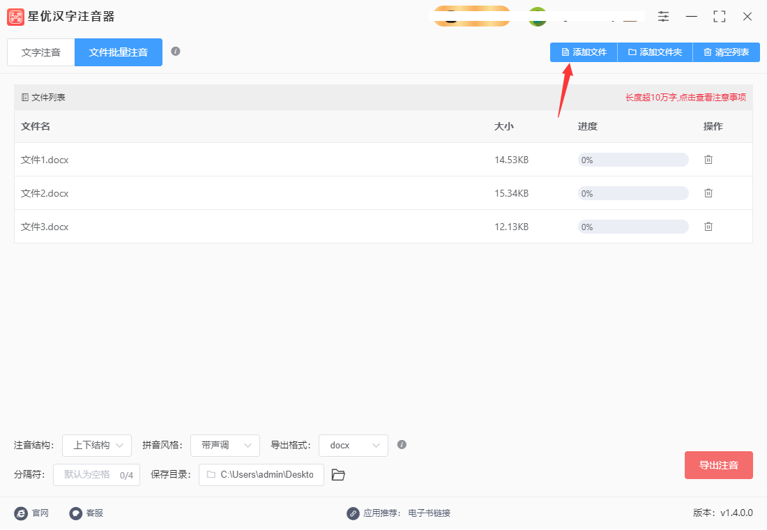Open the 长度超10万字 注意事项 link
Screen dimensions: 767x530
point(686,98)
